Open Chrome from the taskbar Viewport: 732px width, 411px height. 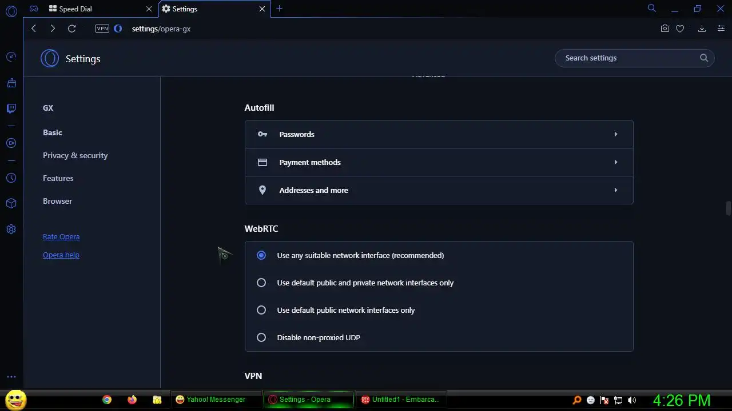[x=107, y=400]
